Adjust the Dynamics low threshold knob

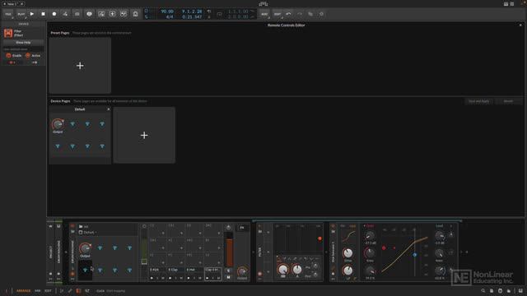[x=370, y=236]
